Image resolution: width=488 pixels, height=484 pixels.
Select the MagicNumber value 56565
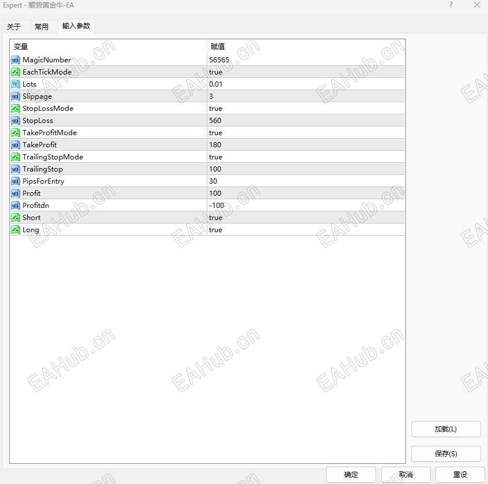point(219,59)
